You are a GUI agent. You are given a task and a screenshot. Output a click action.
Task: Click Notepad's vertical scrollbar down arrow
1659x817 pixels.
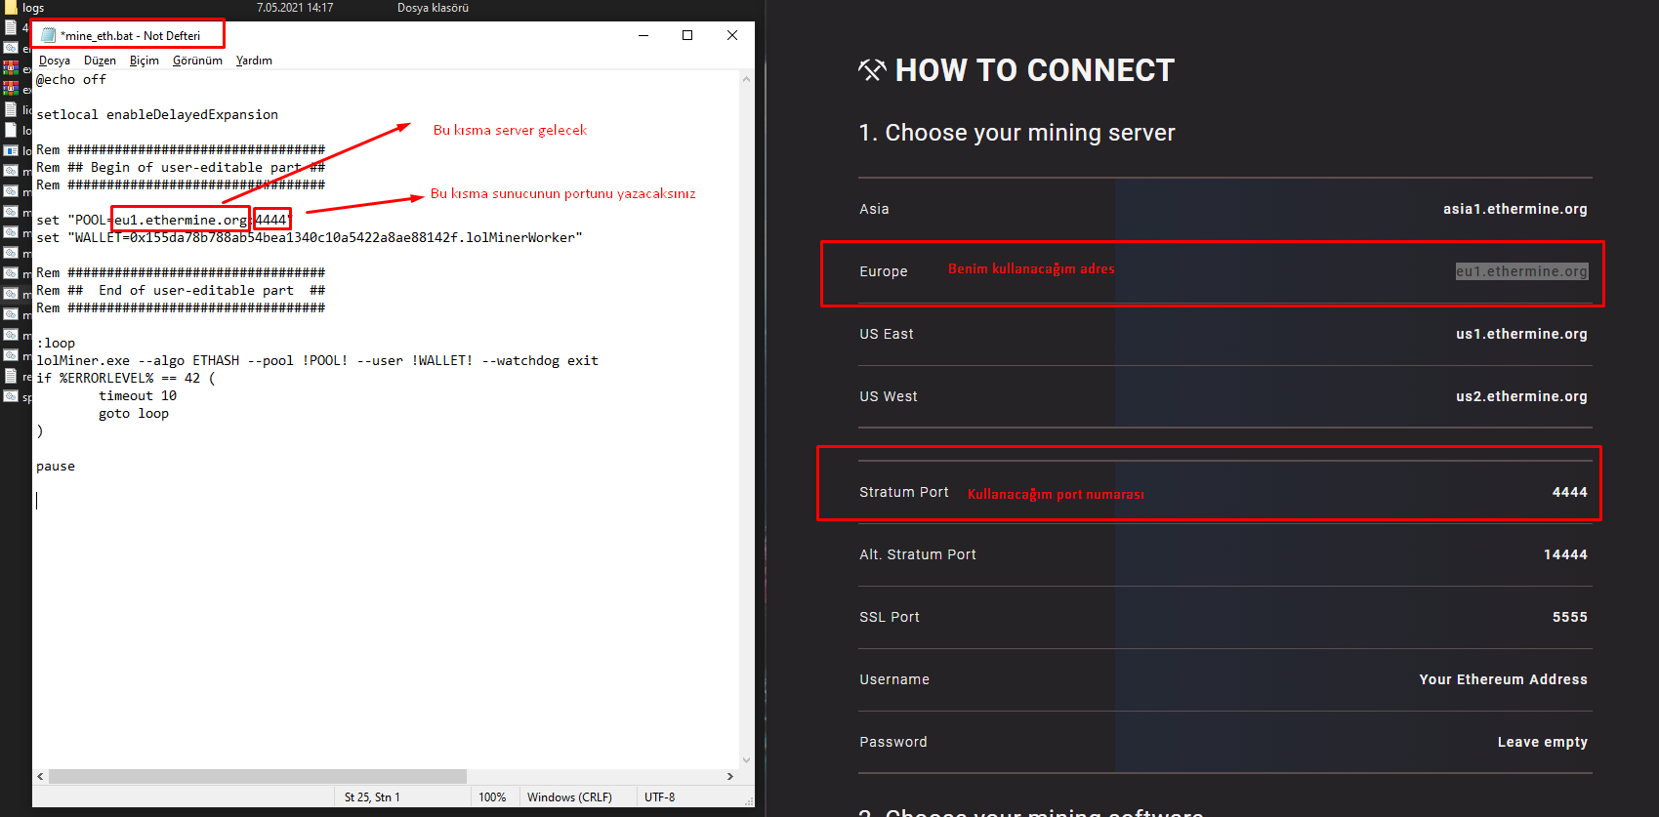(x=747, y=760)
